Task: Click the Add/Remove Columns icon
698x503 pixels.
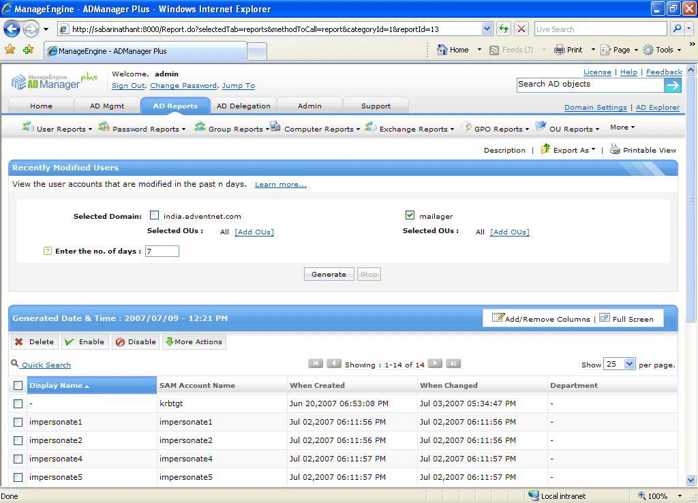Action: pyautogui.click(x=498, y=318)
